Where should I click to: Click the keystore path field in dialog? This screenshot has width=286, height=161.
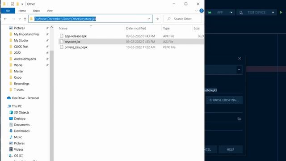click(223, 90)
